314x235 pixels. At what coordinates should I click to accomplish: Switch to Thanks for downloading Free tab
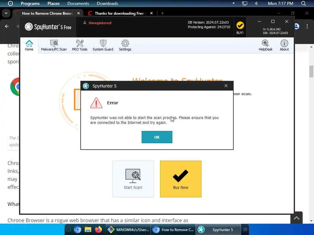click(x=119, y=13)
